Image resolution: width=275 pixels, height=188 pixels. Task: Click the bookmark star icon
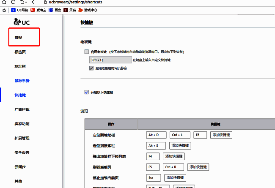tap(4, 10)
